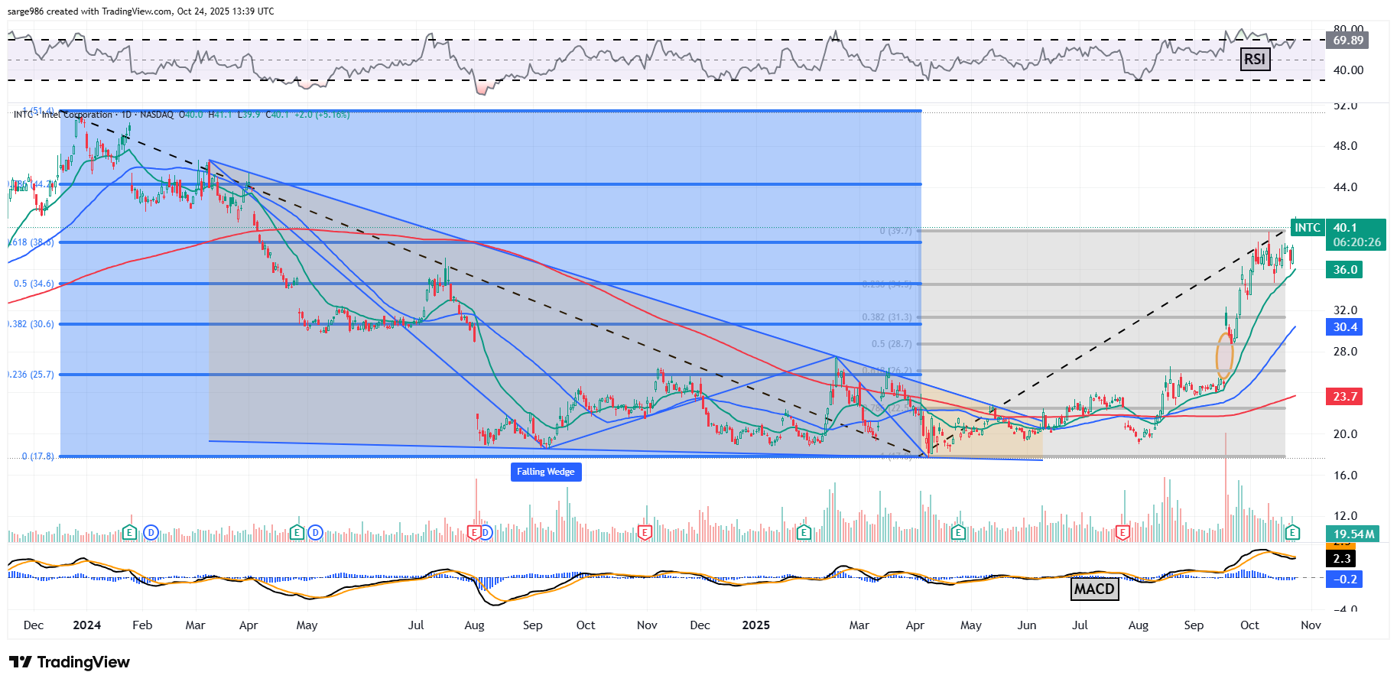1397x685 pixels.
Task: Click the RSI 69.89 value label
Action: pos(1348,41)
